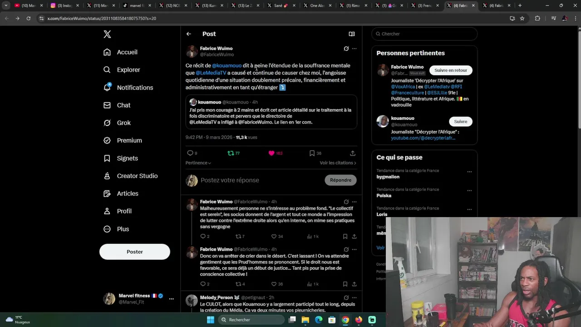This screenshot has width=581, height=327.
Task: Open Fabrice Wuimo avatar on main post
Action: (192, 51)
